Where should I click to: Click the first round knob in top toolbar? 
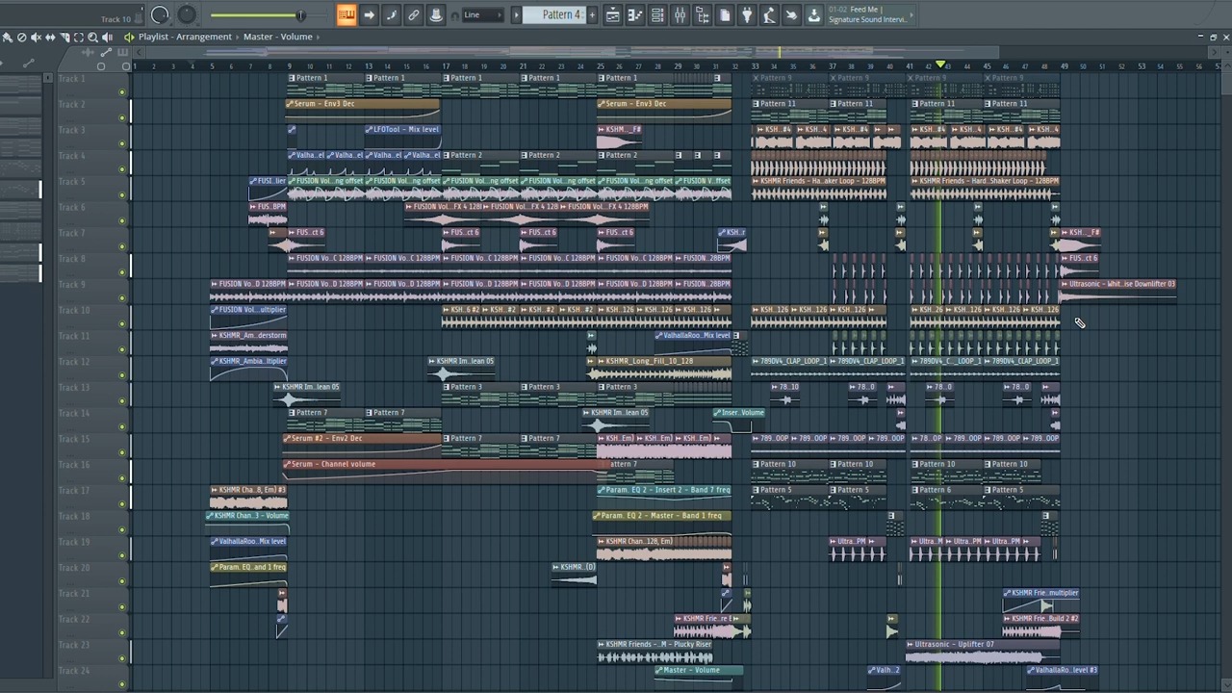point(160,14)
